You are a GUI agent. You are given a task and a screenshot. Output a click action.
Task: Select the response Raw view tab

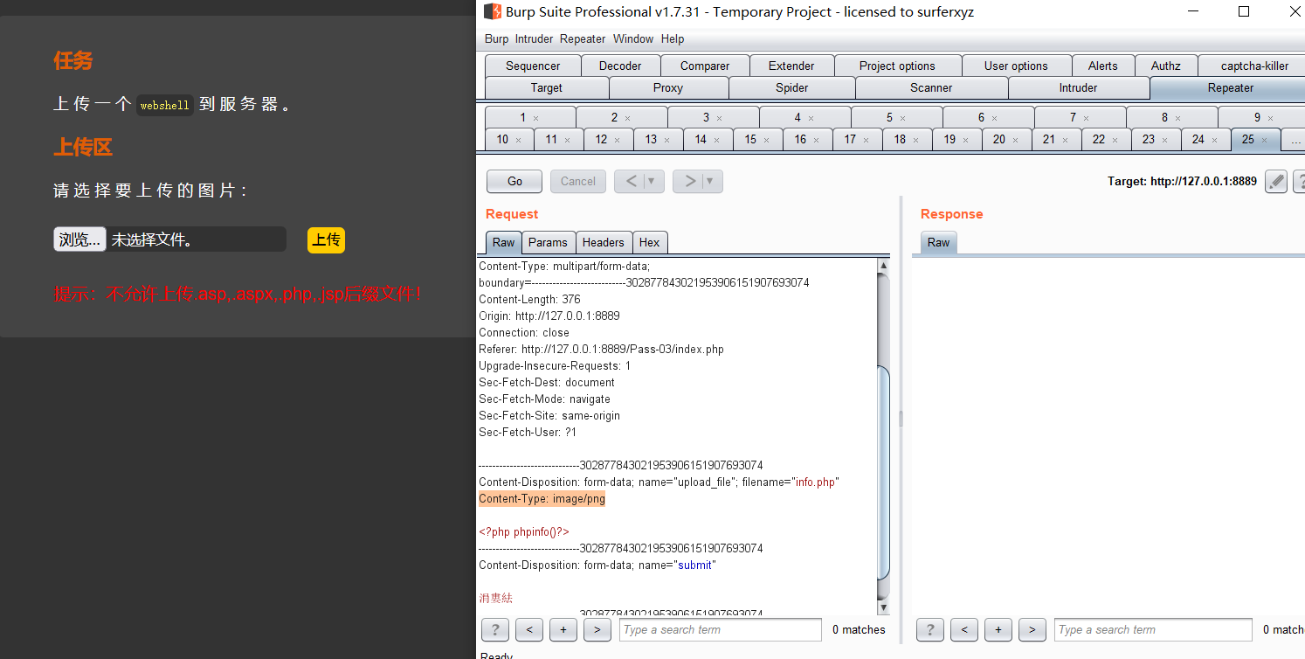[938, 242]
